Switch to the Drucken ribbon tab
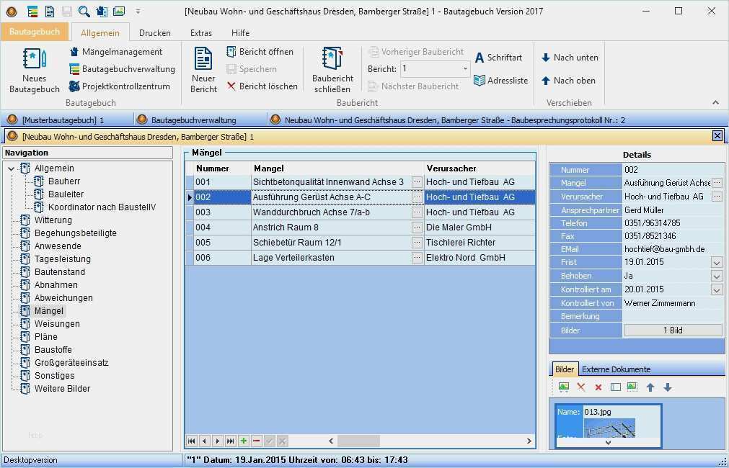Viewport: 729px width, 468px height. pyautogui.click(x=156, y=32)
